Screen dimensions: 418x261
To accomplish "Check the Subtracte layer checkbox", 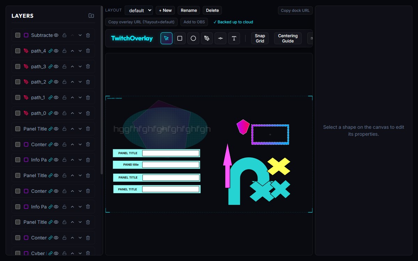I will (x=18, y=35).
